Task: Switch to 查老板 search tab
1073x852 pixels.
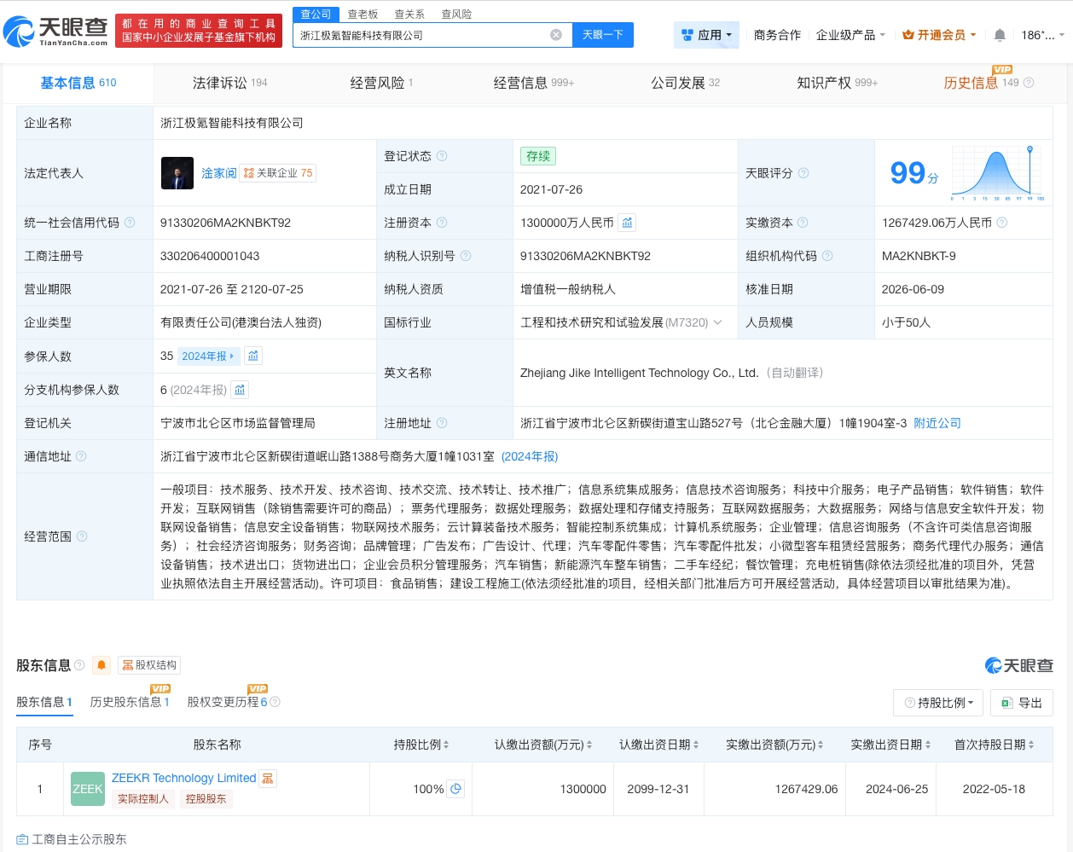Action: [x=362, y=14]
